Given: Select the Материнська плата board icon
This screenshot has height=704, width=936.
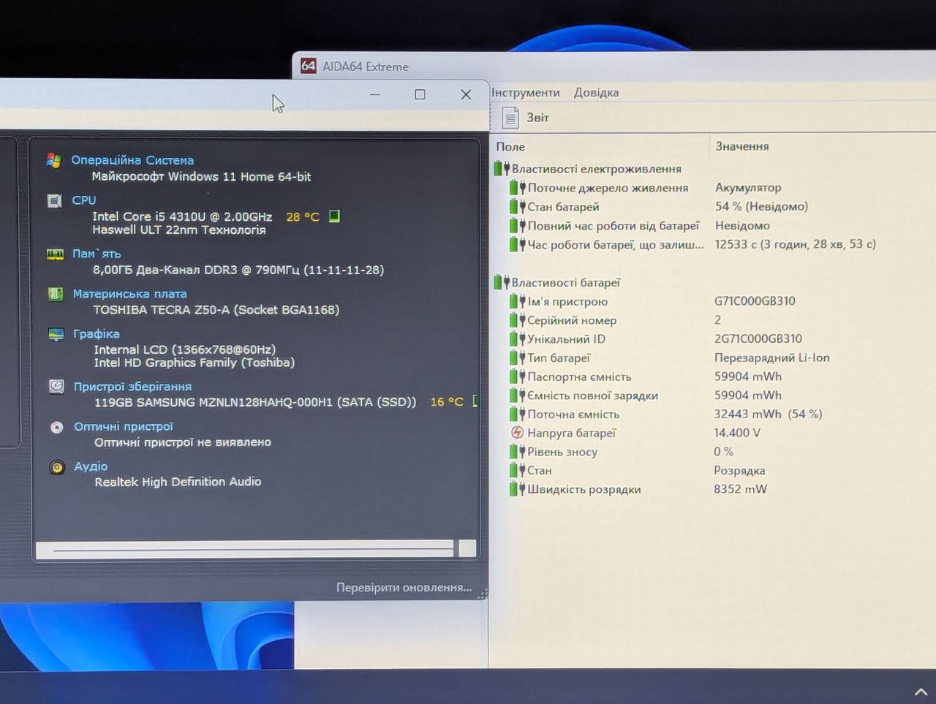Looking at the screenshot, I should (x=56, y=294).
